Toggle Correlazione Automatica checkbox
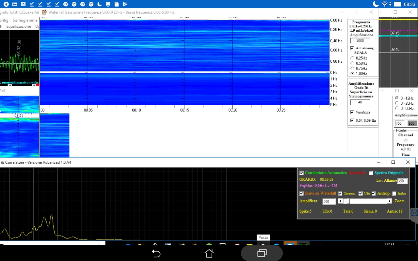Viewport: 418px width, 261px height. [301, 173]
